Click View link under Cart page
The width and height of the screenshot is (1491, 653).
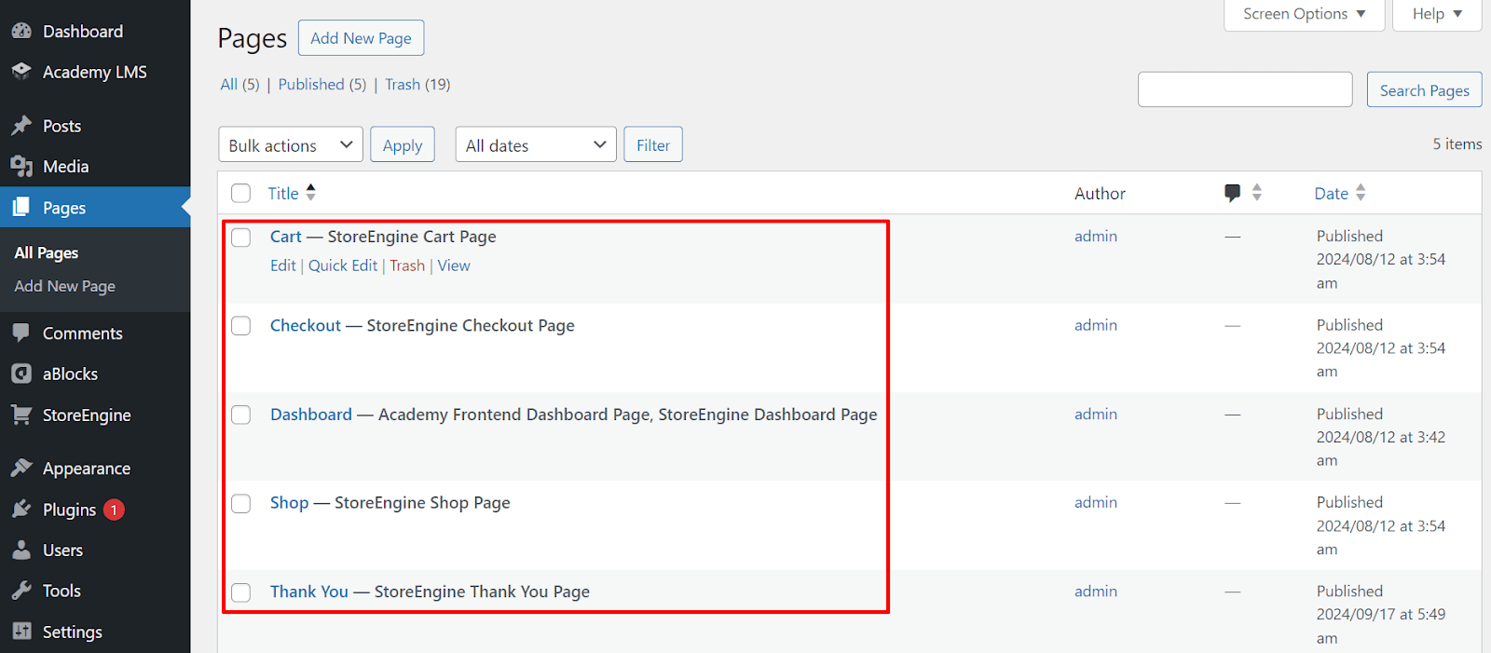click(x=454, y=265)
